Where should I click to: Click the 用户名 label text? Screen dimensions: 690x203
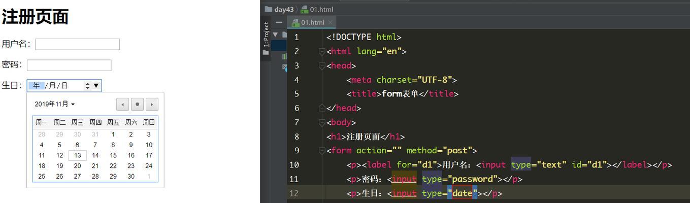[16, 44]
